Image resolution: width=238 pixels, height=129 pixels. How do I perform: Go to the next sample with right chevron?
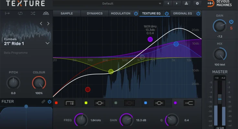coord(48,24)
